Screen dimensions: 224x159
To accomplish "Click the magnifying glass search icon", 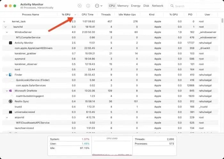I will [x=172, y=6].
